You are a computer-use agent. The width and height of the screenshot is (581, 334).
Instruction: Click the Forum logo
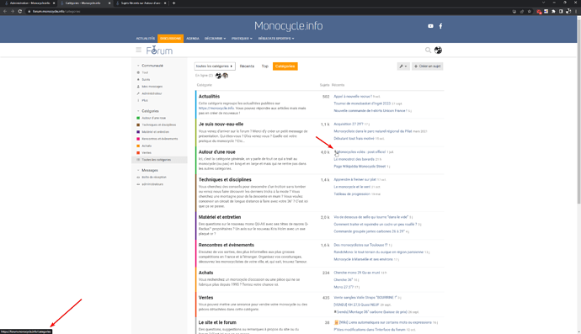coord(159,50)
